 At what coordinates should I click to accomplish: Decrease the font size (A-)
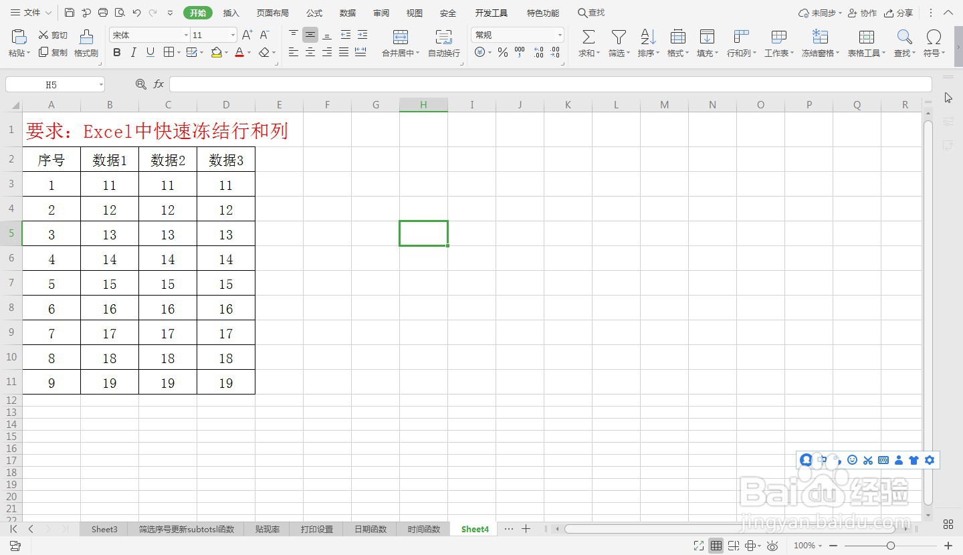(264, 35)
